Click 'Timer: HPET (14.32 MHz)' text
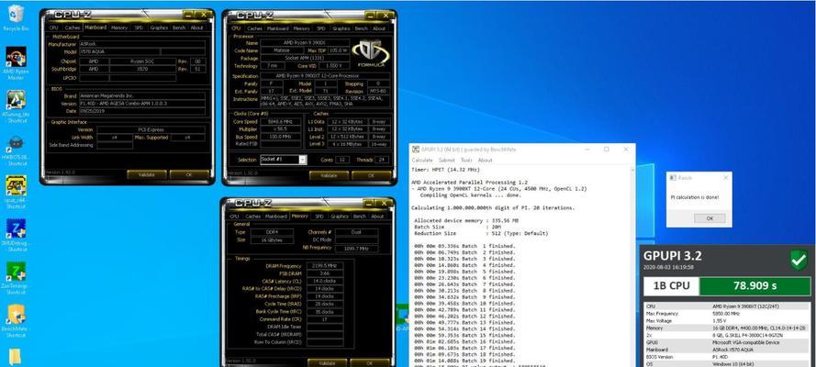Screen dimensions: 816x367 pos(445,170)
